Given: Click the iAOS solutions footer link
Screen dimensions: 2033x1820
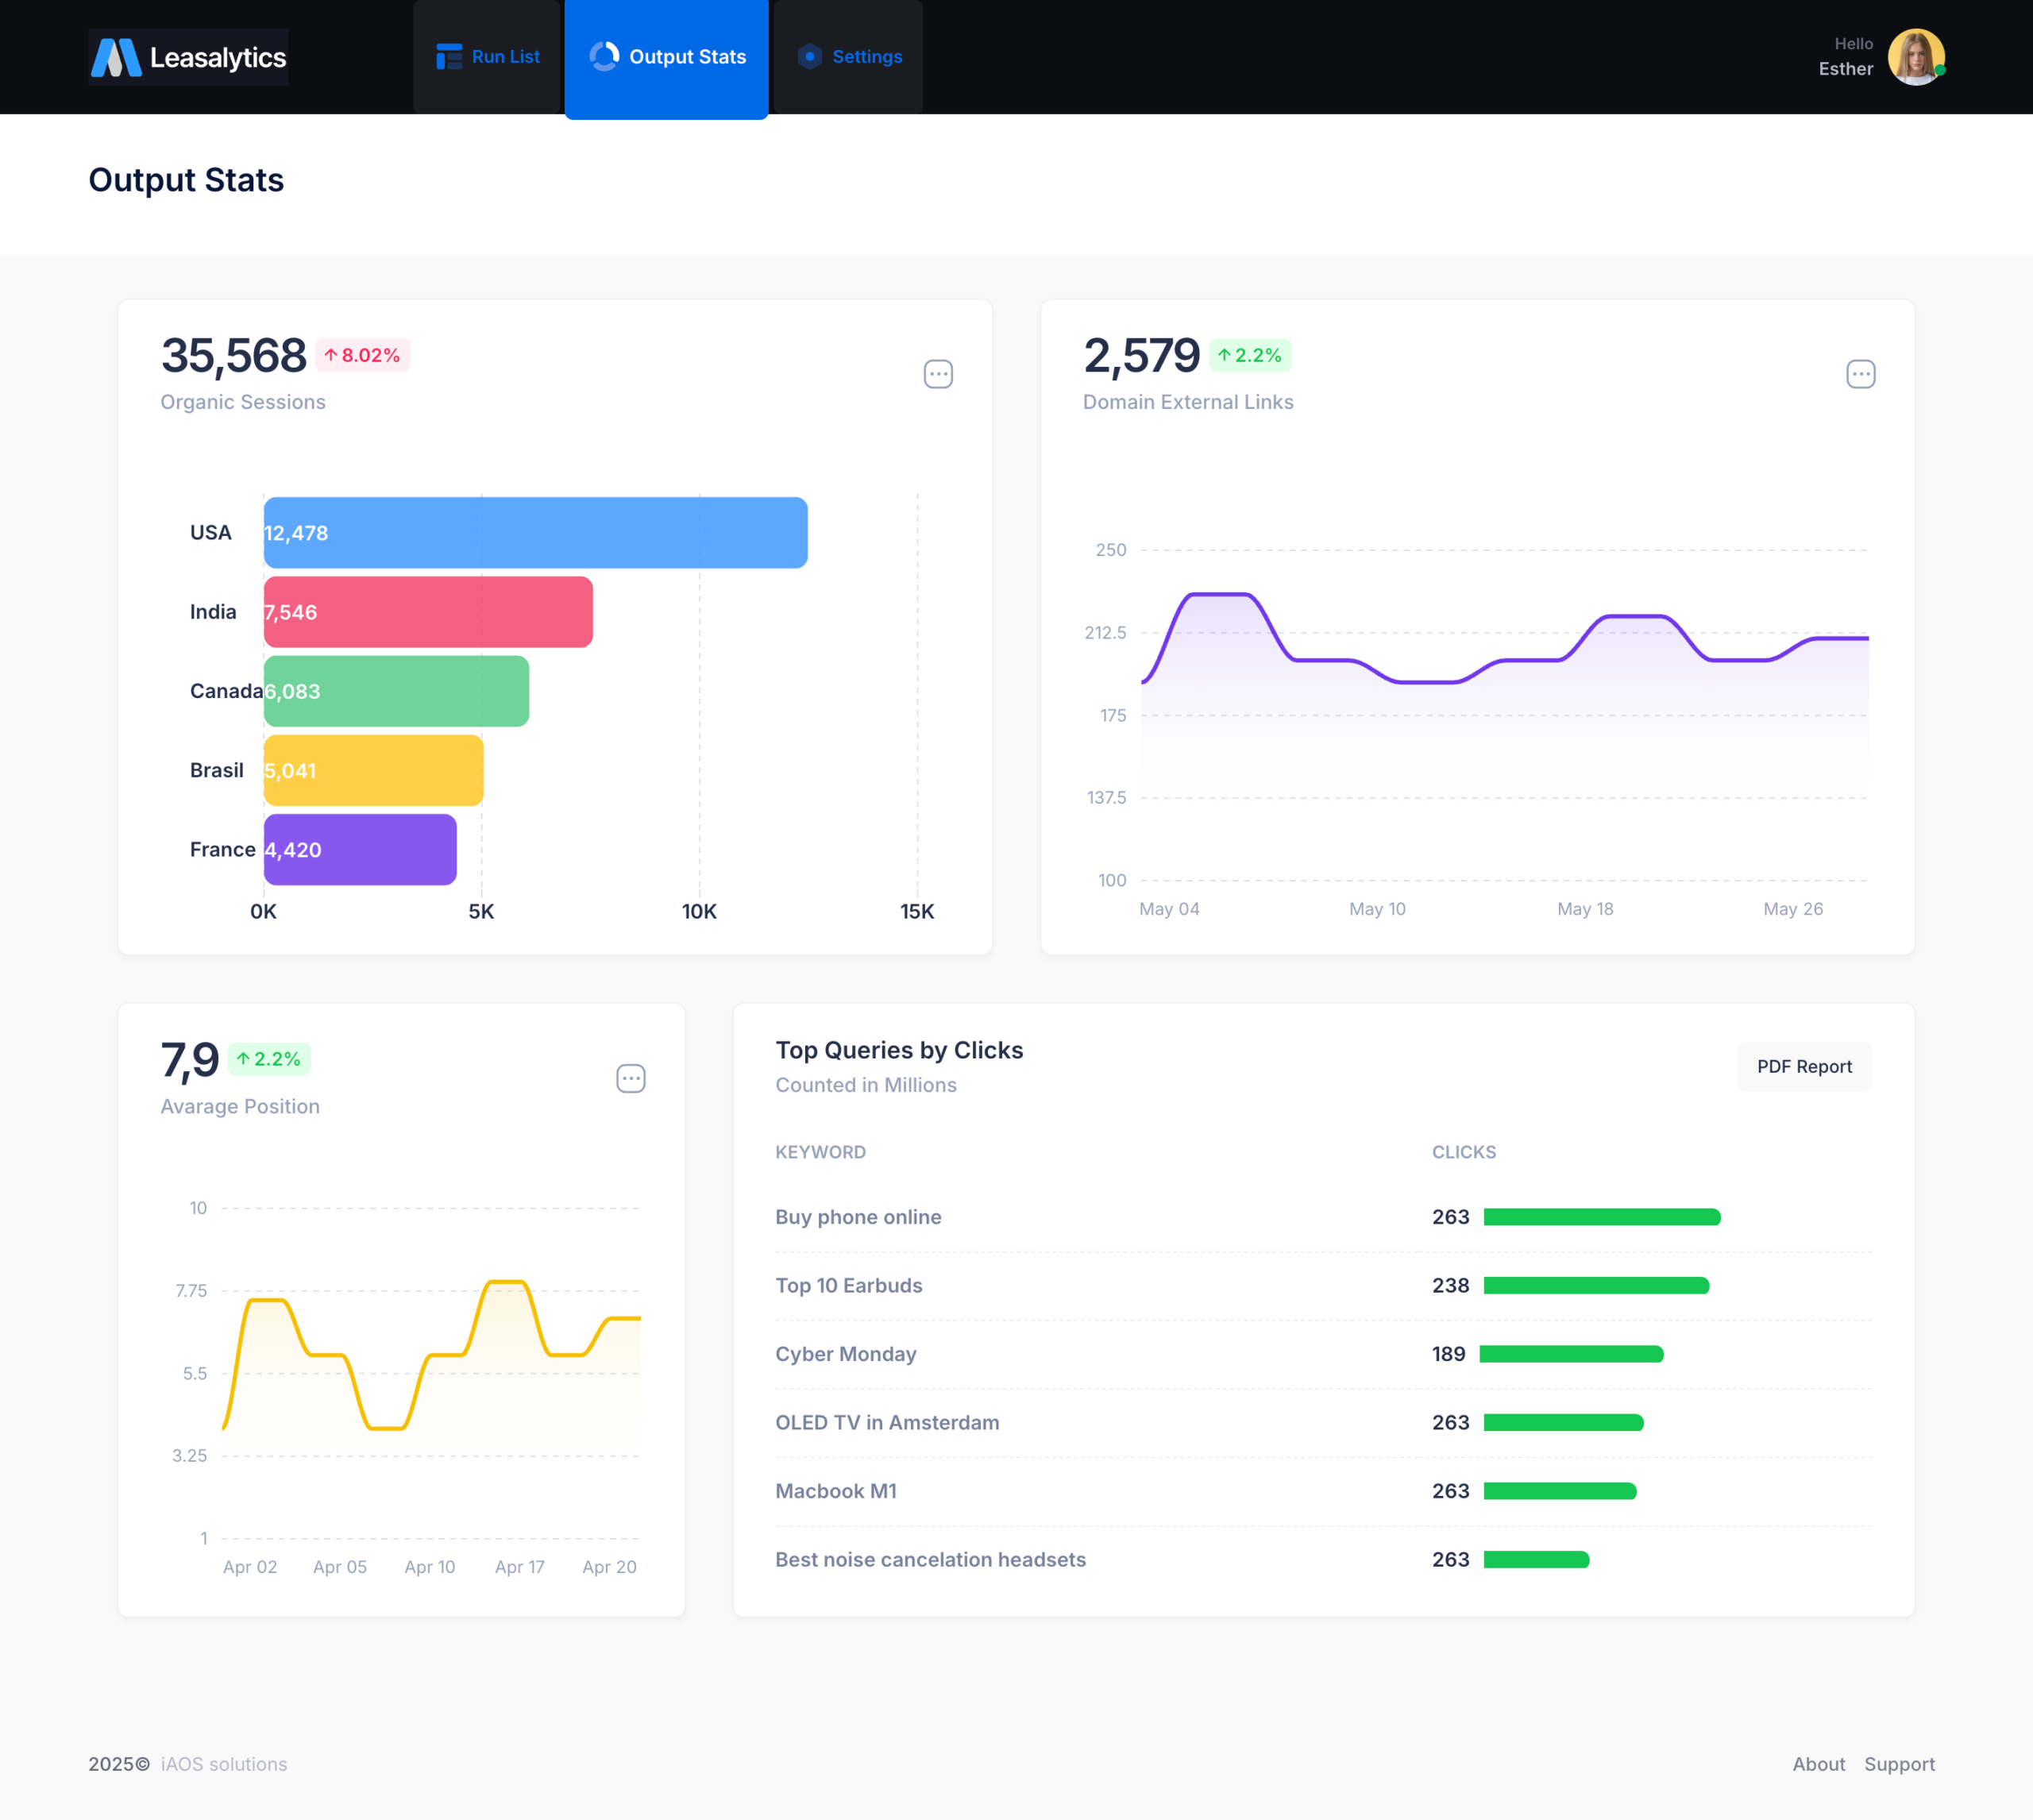Looking at the screenshot, I should [224, 1764].
